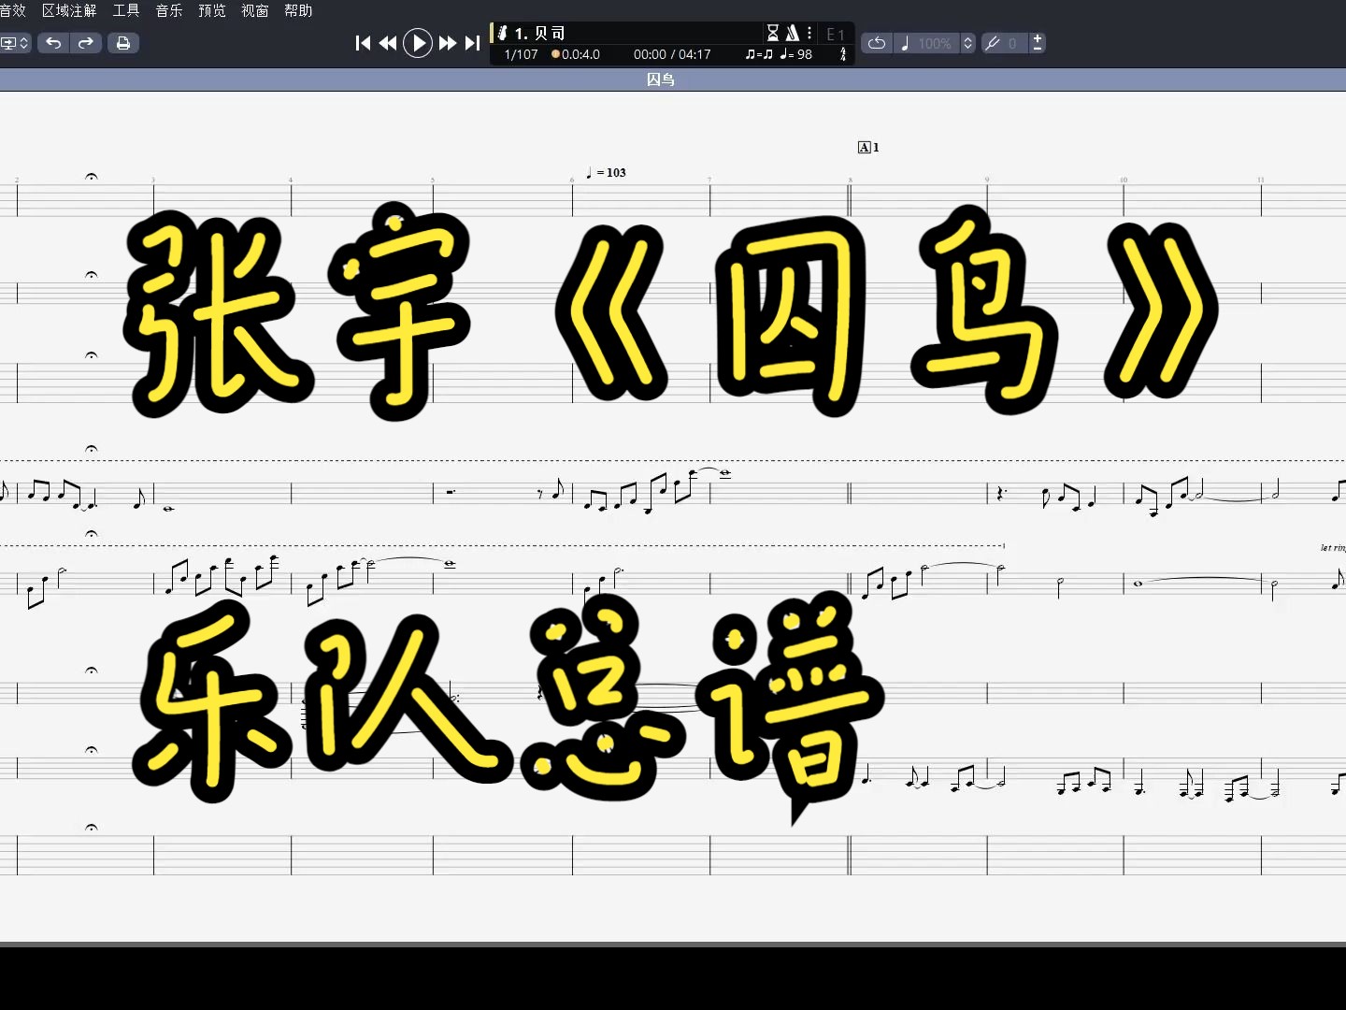Image resolution: width=1346 pixels, height=1010 pixels.
Task: Fast forward to the next bar
Action: coord(448,43)
